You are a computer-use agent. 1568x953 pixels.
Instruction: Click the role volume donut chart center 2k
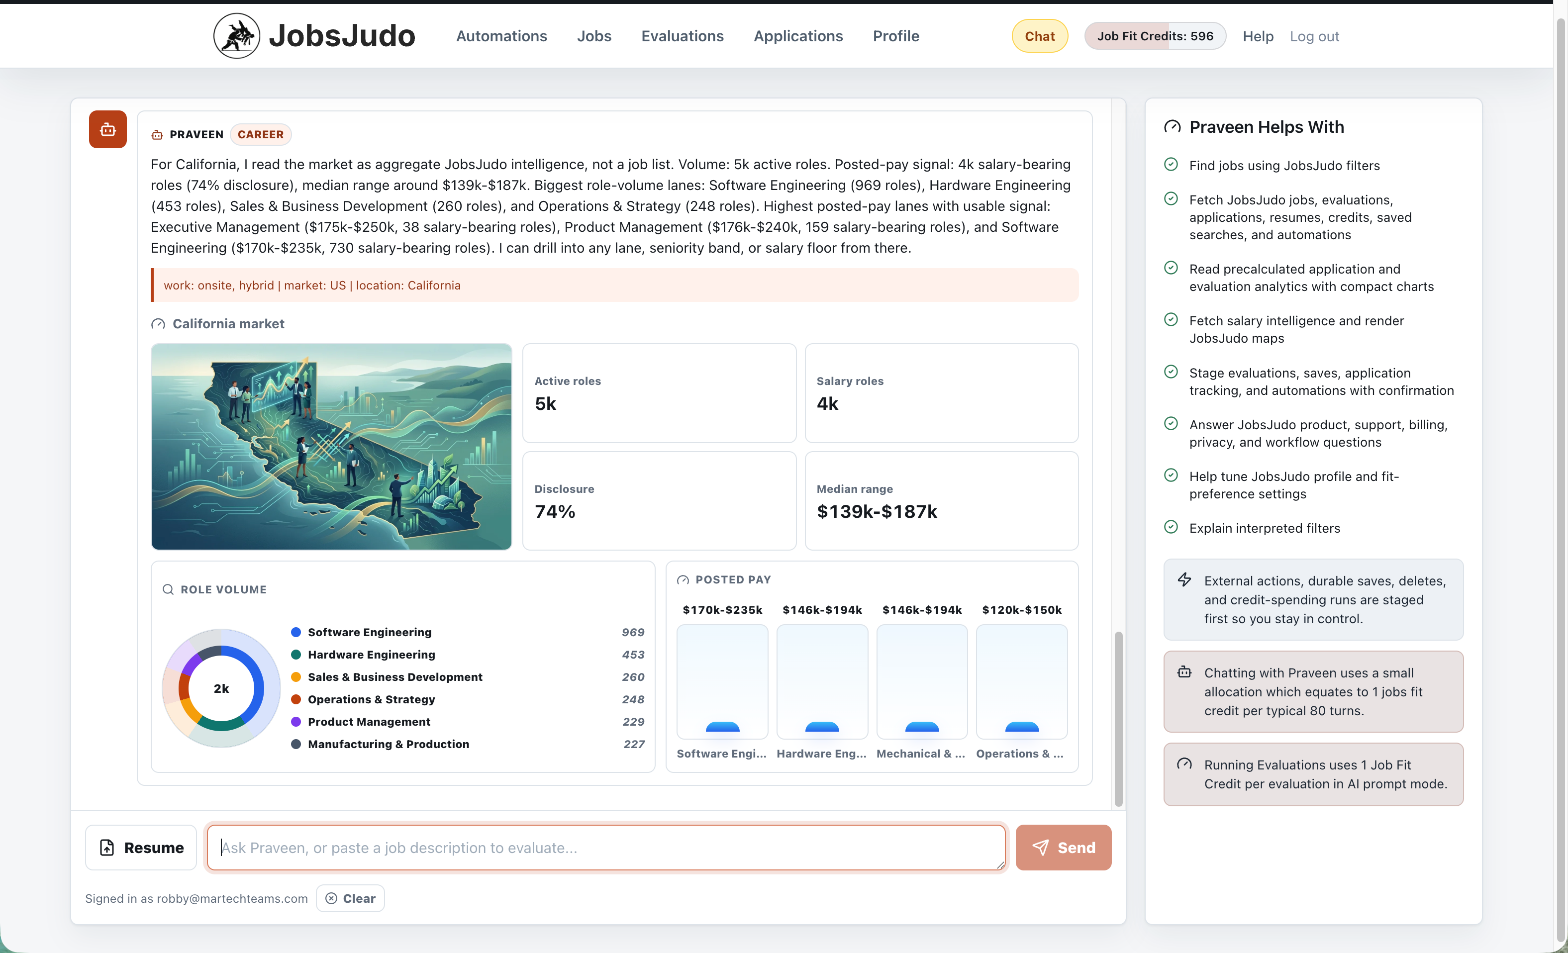pyautogui.click(x=221, y=688)
